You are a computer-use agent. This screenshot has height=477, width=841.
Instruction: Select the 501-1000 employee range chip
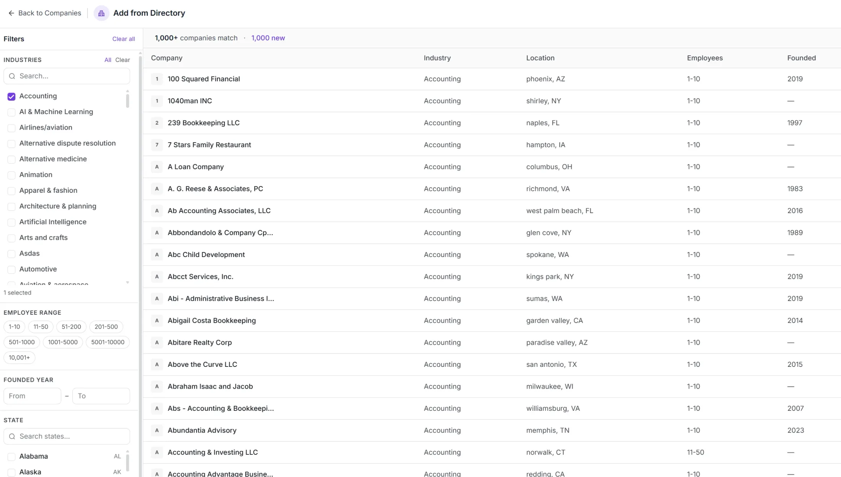(x=22, y=342)
